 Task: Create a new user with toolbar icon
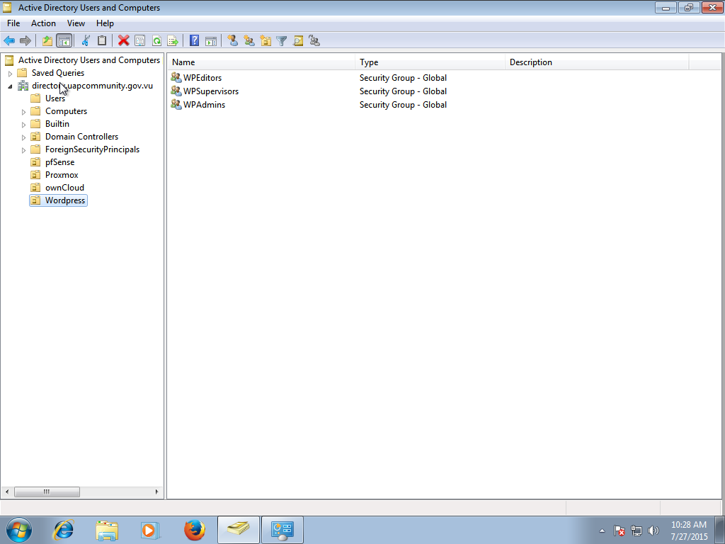[x=232, y=41]
